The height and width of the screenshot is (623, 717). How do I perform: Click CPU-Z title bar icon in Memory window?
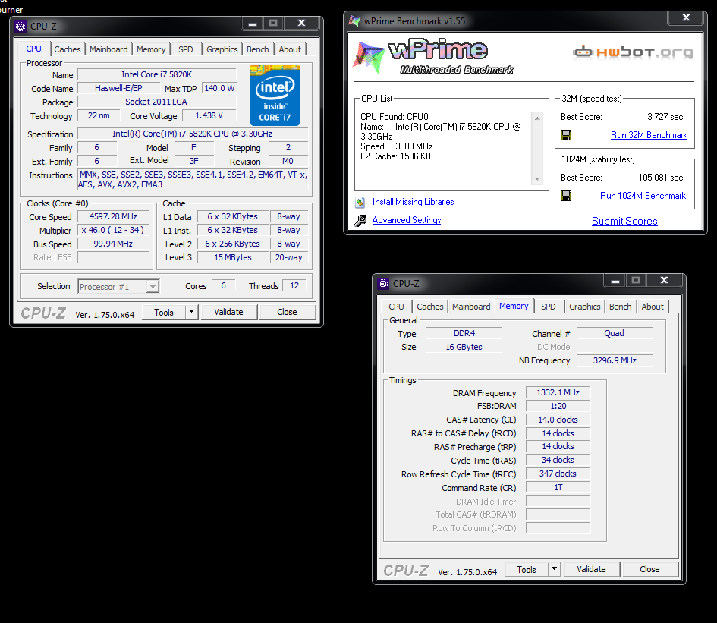(383, 284)
